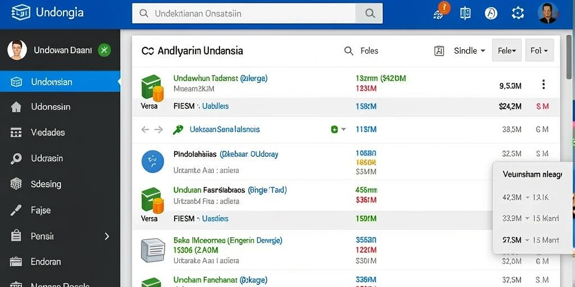Click the green box icon of Undawhun Tadamst
Screen dimensions: 575x287
152,88
